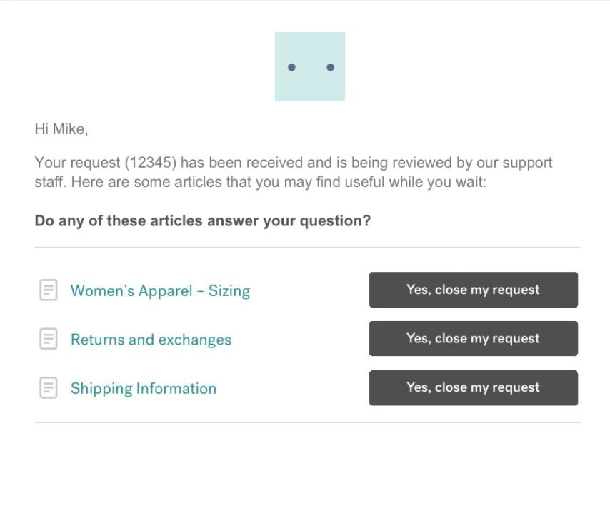The image size is (610, 508).
Task: Click the teal square face logo
Action: pyautogui.click(x=310, y=66)
